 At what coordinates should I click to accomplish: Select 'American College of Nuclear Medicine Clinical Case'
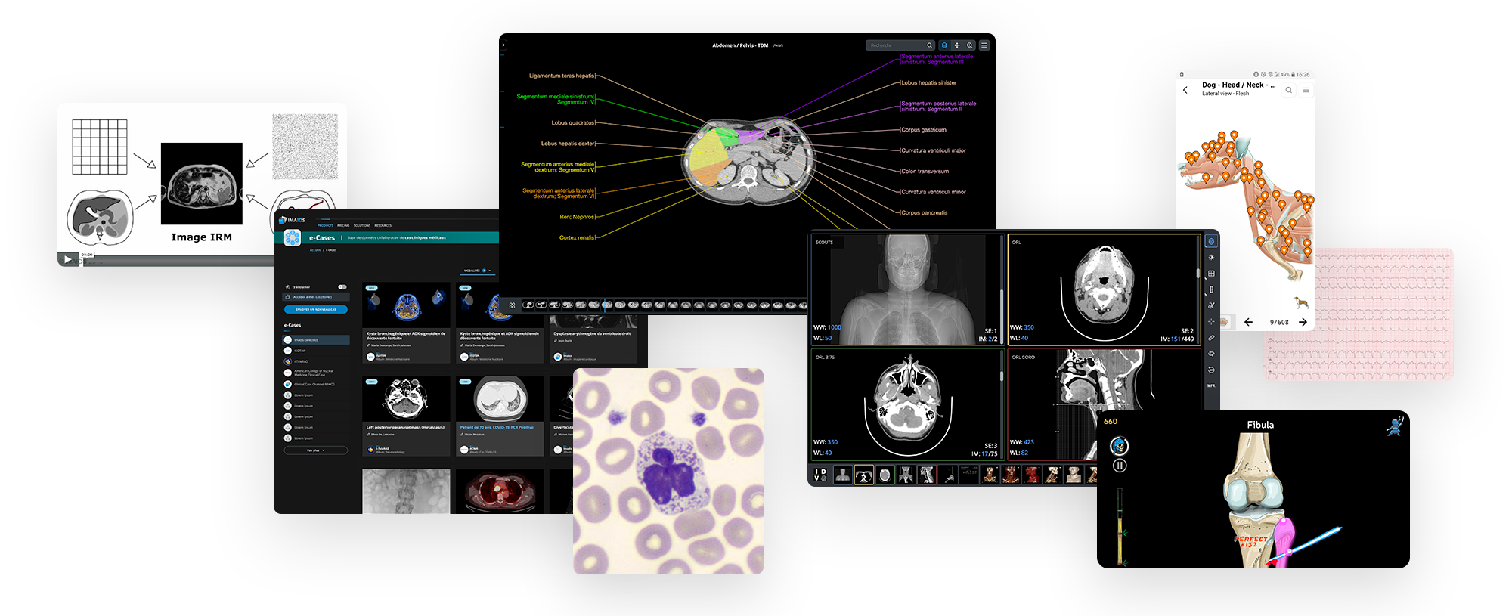[316, 373]
